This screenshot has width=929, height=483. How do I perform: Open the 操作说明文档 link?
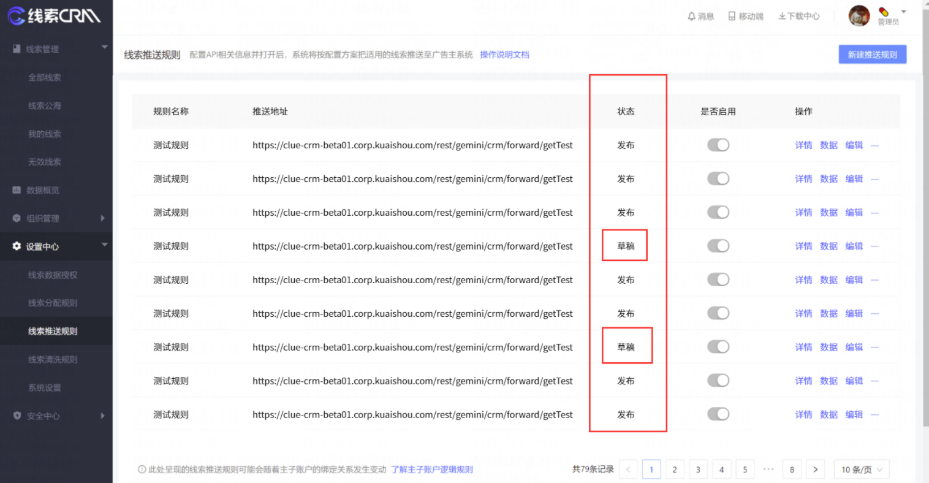[504, 55]
